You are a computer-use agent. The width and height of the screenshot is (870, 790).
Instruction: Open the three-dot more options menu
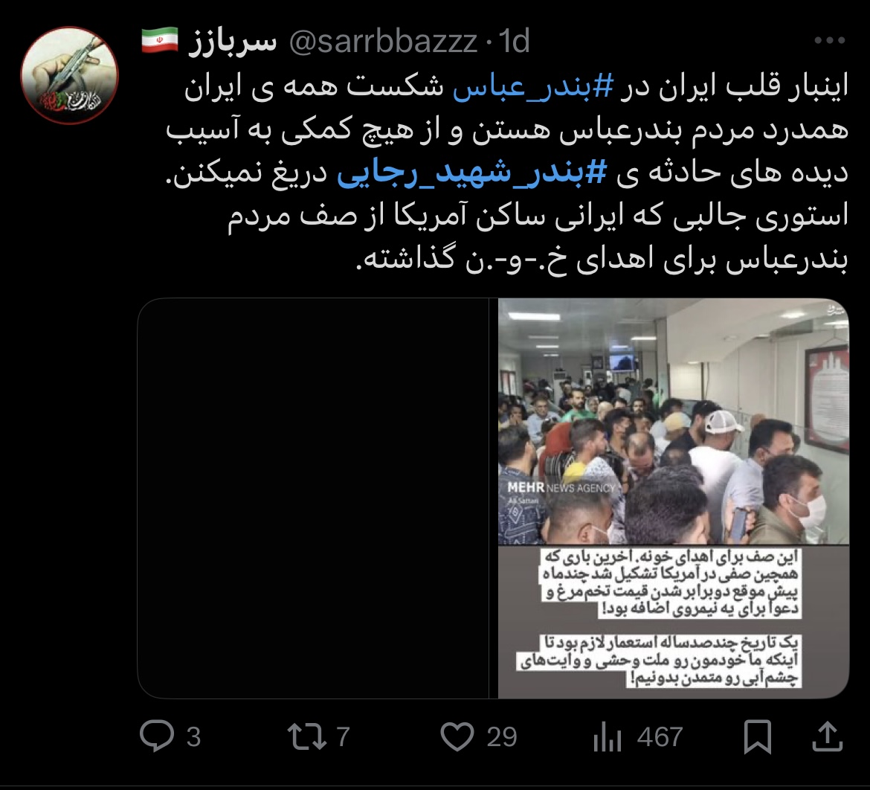[x=830, y=40]
